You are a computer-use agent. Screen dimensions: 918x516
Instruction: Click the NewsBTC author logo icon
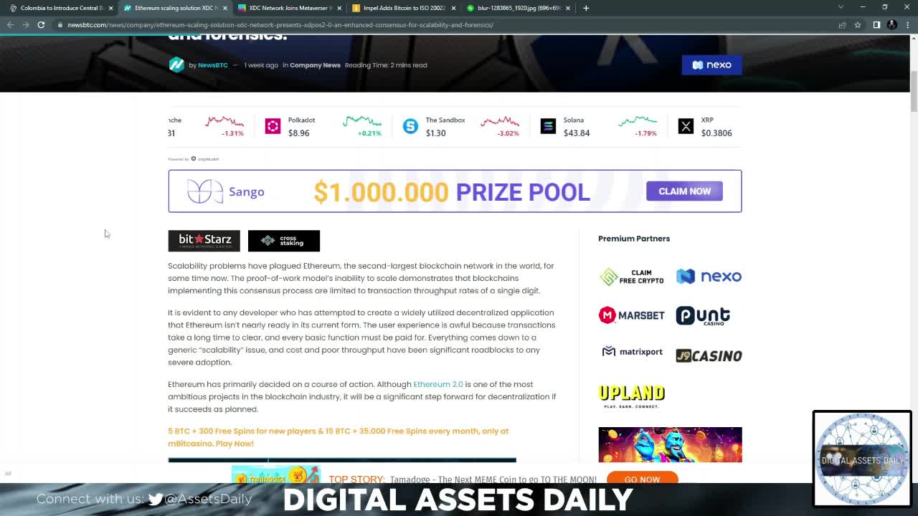(176, 65)
